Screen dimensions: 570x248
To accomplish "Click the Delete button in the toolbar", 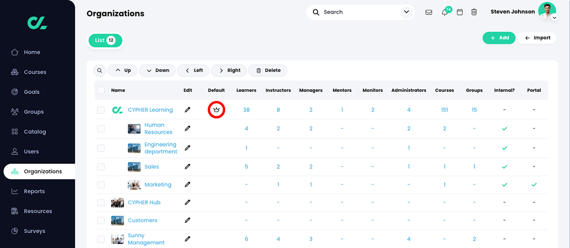I will tap(268, 71).
